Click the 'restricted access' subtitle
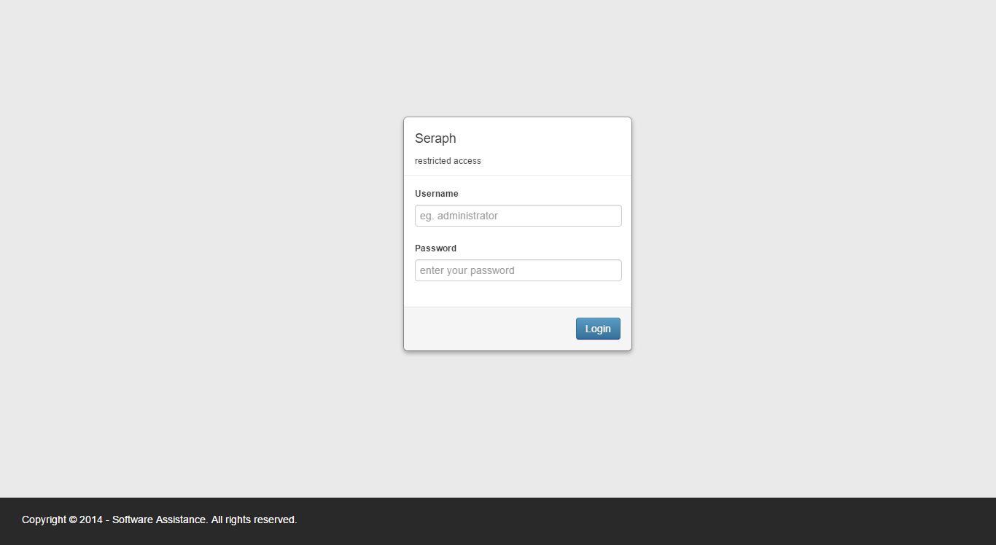 point(448,161)
